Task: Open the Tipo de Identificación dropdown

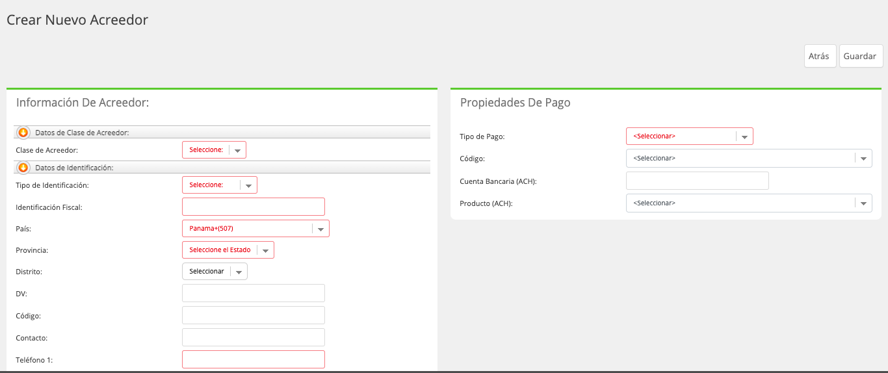Action: tap(220, 185)
